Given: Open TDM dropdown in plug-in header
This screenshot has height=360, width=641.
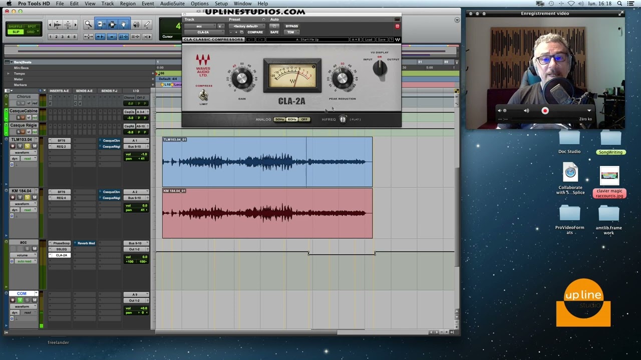Looking at the screenshot, I should pyautogui.click(x=291, y=32).
